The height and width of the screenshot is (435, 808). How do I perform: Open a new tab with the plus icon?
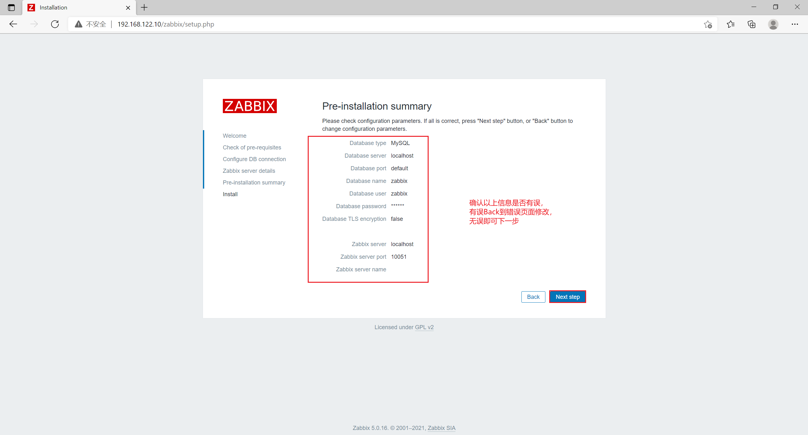click(x=144, y=7)
